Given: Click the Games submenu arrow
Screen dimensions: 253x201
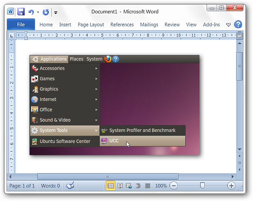Looking at the screenshot, I should pyautogui.click(x=96, y=79).
